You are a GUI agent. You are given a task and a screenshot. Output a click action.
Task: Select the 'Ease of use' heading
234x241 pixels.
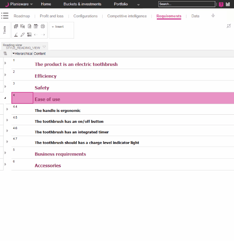47,99
